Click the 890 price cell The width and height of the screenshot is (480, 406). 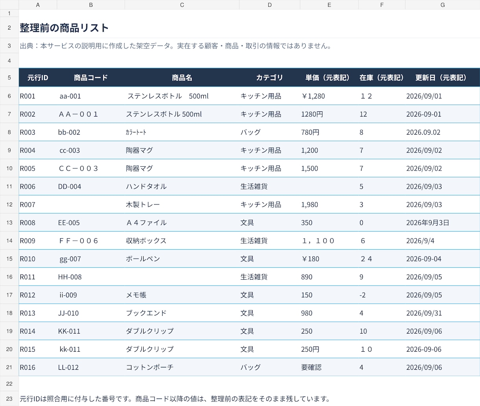329,277
